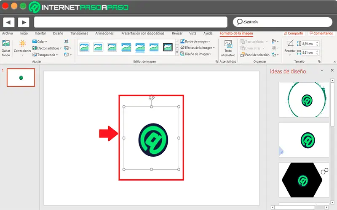Click the Color button in Ajustar
The image size is (337, 210).
40,41
